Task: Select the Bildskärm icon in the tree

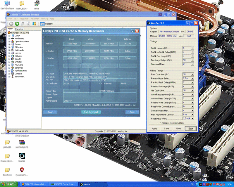Action: pos(13,47)
